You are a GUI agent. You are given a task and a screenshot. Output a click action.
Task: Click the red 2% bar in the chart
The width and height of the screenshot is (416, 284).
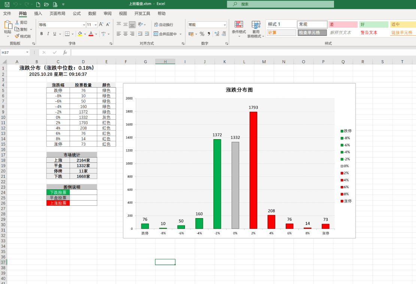pos(253,170)
